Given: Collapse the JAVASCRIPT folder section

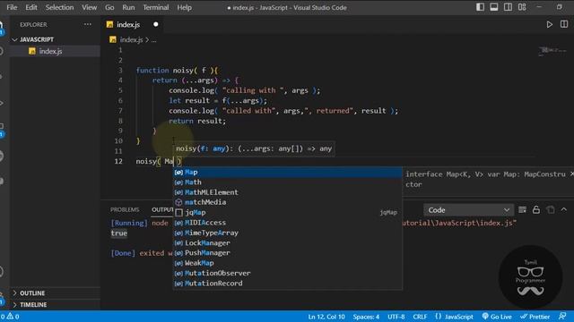Looking at the screenshot, I should [x=33, y=39].
